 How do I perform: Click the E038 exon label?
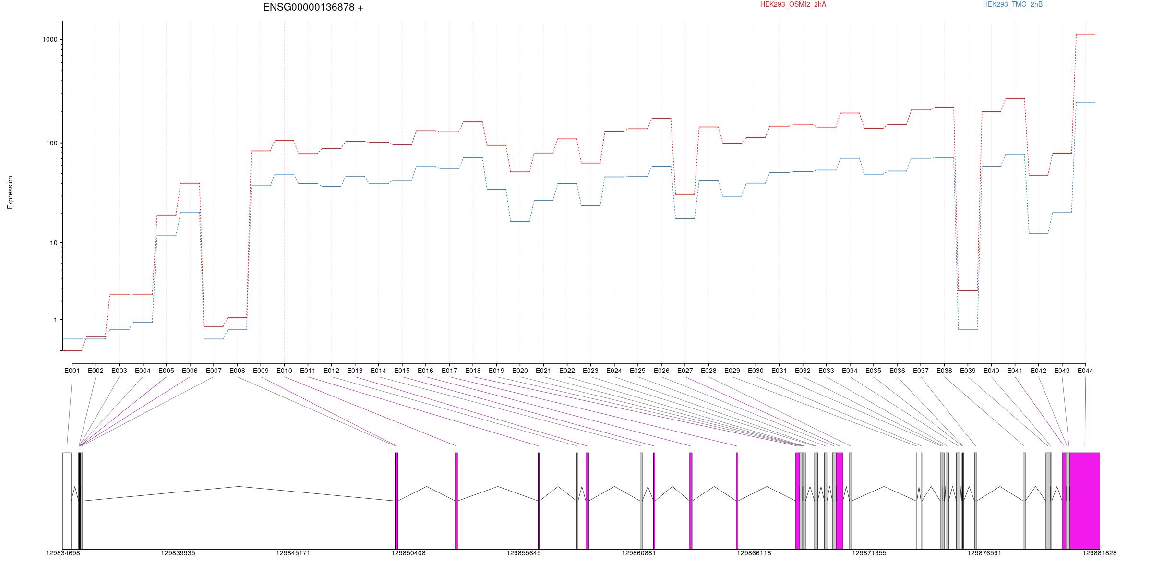point(944,371)
